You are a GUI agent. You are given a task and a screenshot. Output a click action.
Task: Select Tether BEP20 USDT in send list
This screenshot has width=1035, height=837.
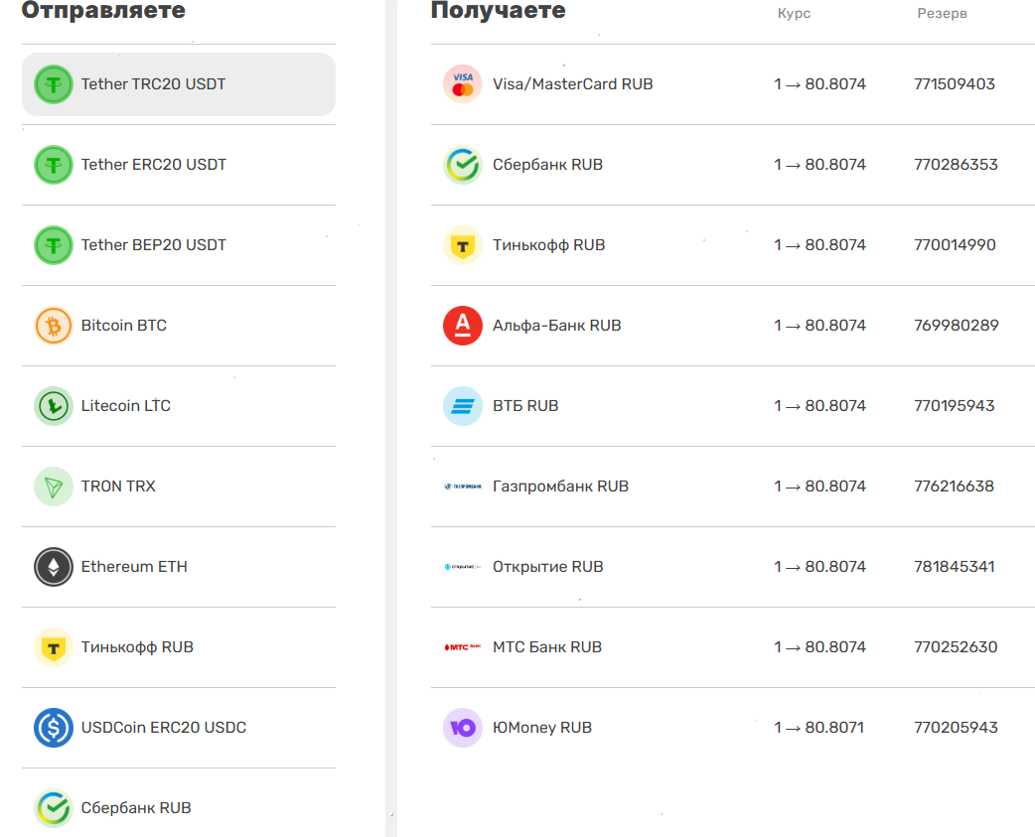click(x=154, y=245)
